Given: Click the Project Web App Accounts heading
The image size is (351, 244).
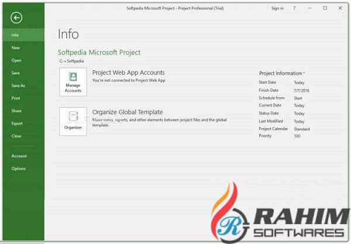Looking at the screenshot, I should [x=129, y=73].
